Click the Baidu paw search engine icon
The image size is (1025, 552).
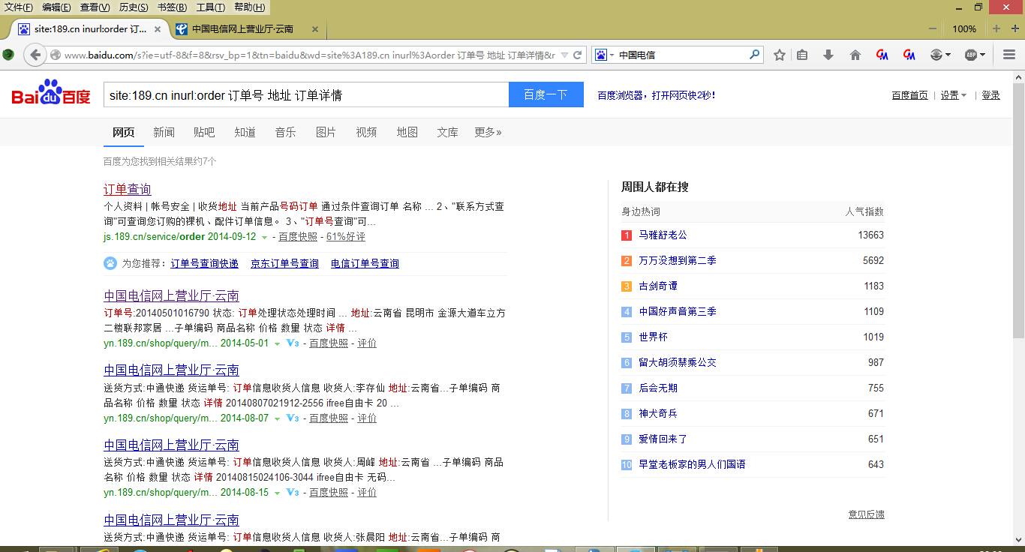601,55
